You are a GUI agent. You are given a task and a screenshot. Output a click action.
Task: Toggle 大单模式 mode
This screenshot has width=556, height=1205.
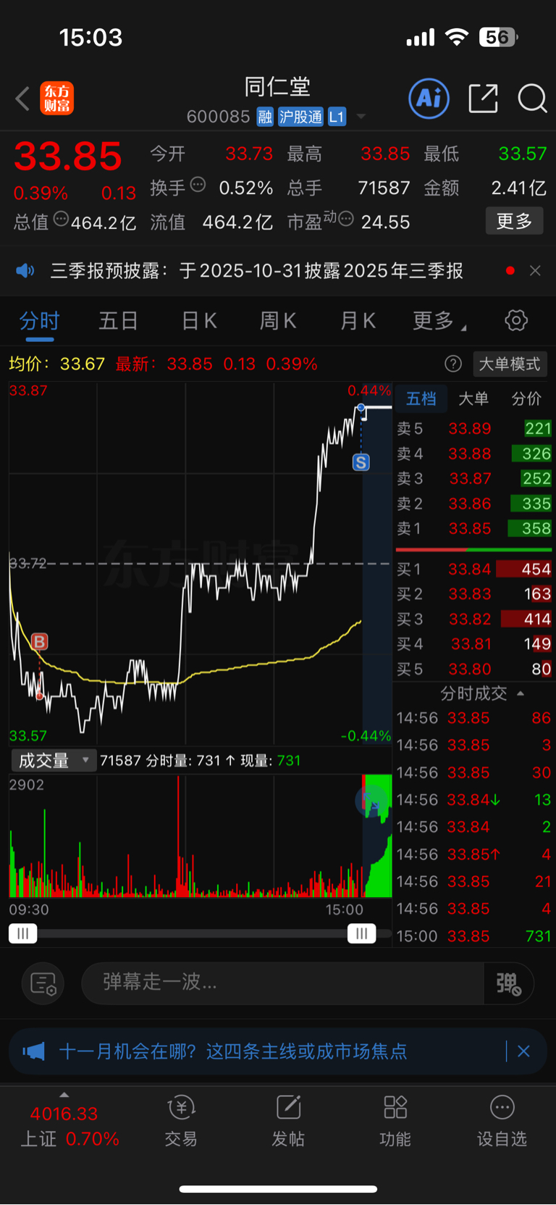[510, 364]
